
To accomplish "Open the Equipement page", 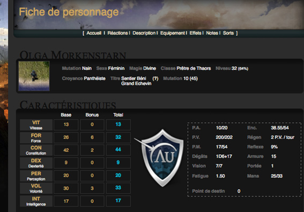I will point(173,33).
